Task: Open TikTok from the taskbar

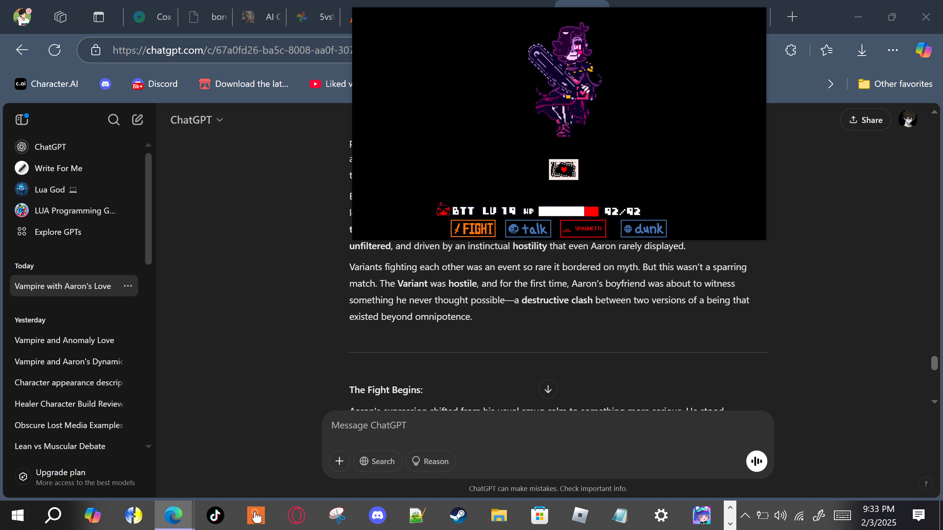Action: coord(215,515)
